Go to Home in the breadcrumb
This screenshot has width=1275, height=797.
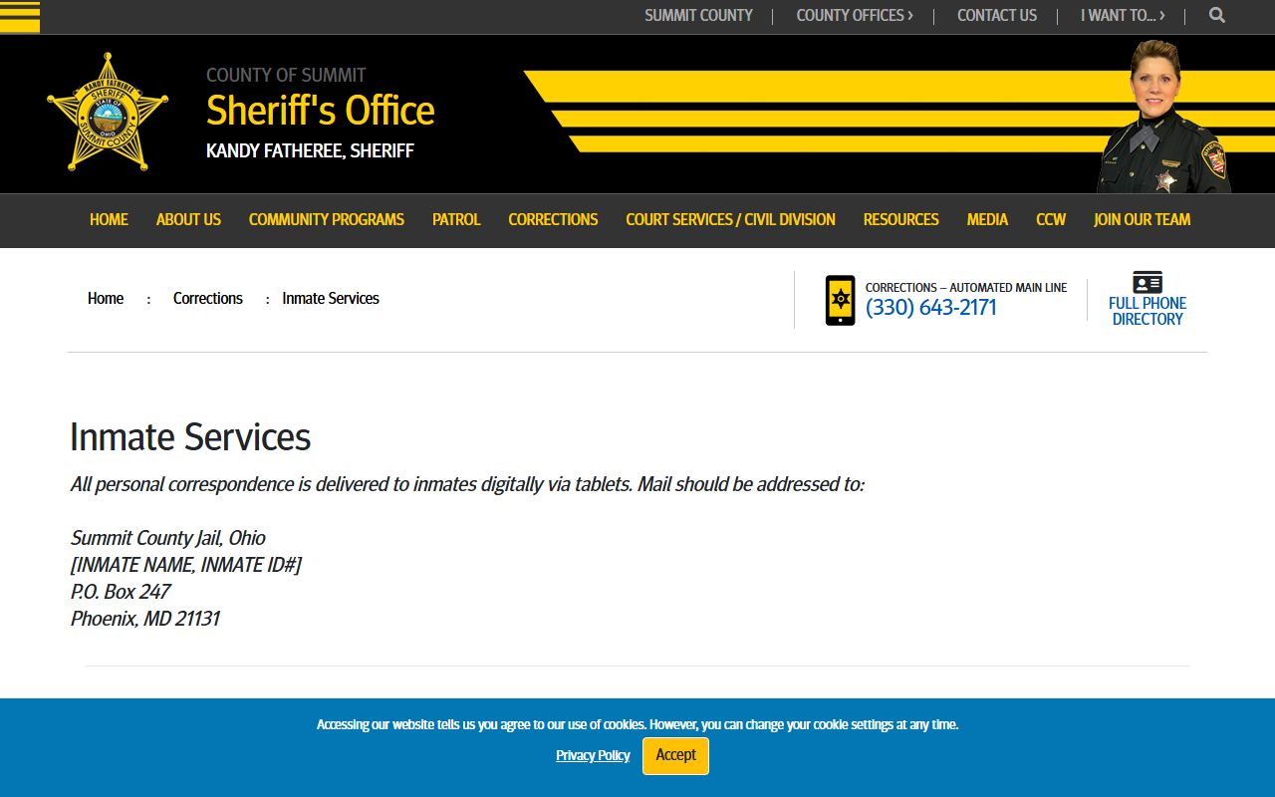pyautogui.click(x=106, y=298)
